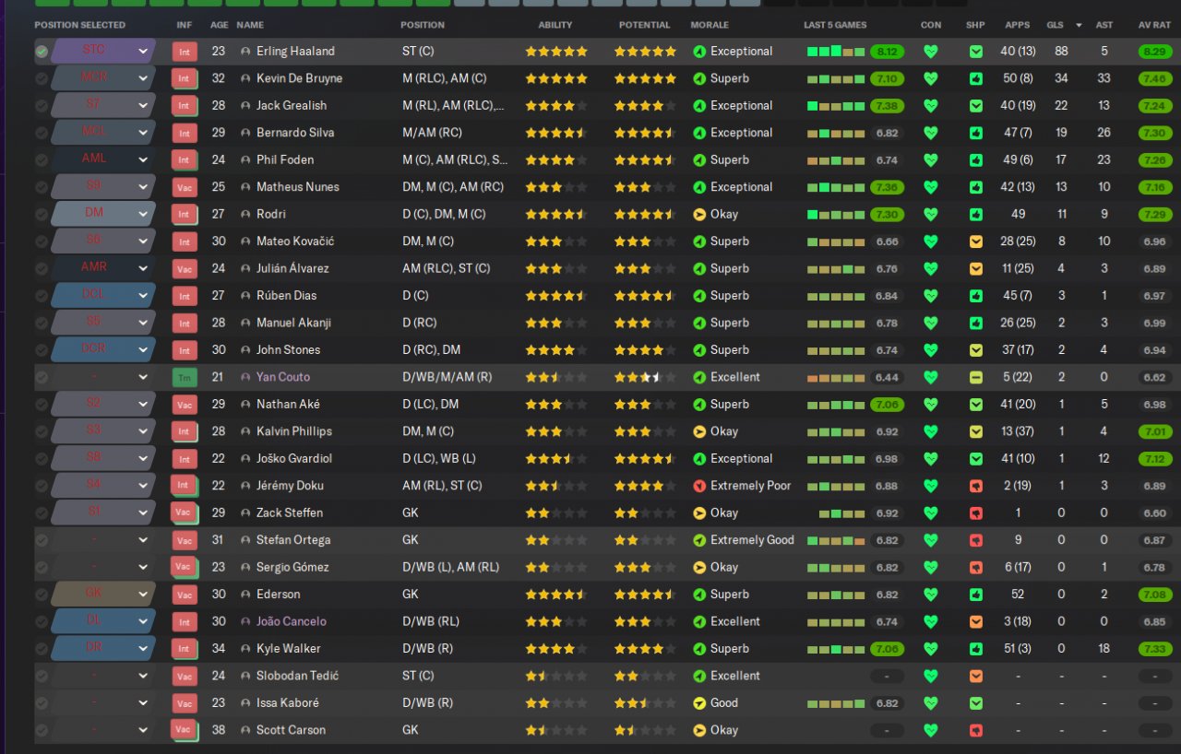This screenshot has height=754, width=1181.
Task: Click the condition heart icon for Kevin De Bruyne
Action: point(930,78)
